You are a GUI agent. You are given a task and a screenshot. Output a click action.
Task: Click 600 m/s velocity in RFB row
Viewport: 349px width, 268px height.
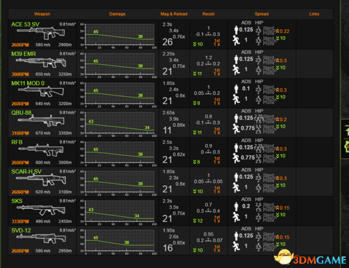pos(43,163)
